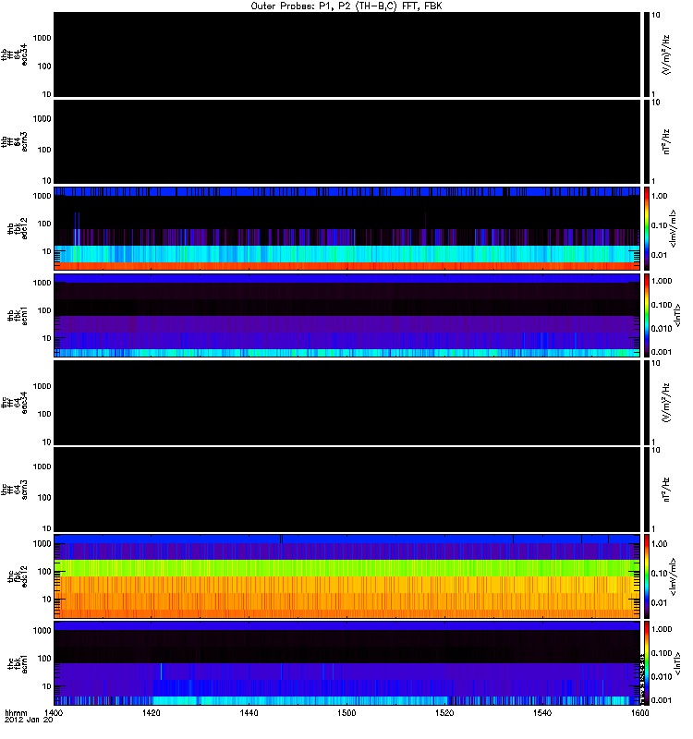The width and height of the screenshot is (693, 739).
Task: Click the 0.10 tick on the thc edc12 color bar
Action: (x=659, y=574)
